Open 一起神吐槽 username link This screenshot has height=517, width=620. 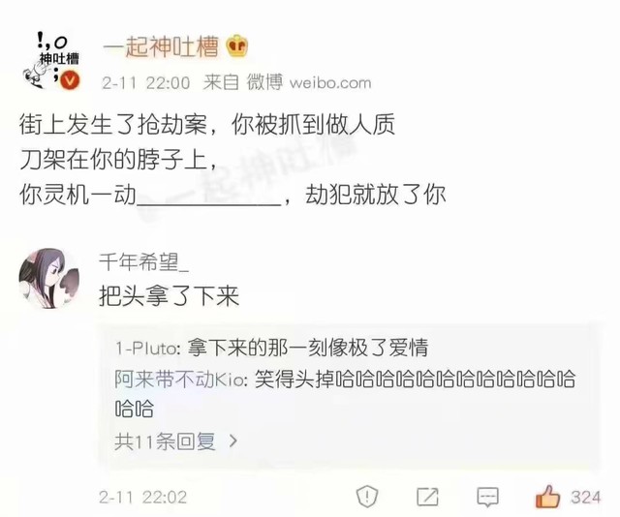pos(161,46)
